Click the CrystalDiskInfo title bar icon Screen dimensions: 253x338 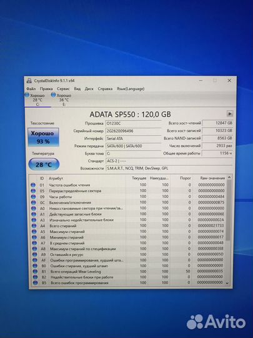[x=29, y=81]
